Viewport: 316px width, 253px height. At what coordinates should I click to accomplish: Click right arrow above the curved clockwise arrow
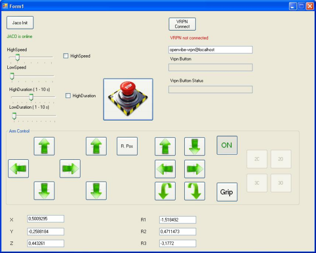[194, 169]
